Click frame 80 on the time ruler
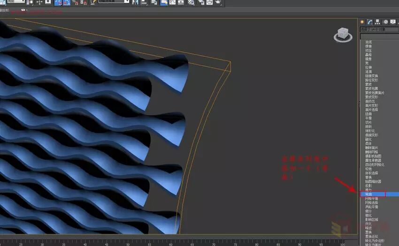399x246 pixels. (256, 244)
